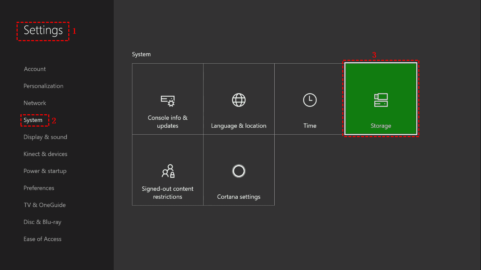Open Kinect & devices settings
Viewport: 481px width, 270px height.
coord(45,154)
